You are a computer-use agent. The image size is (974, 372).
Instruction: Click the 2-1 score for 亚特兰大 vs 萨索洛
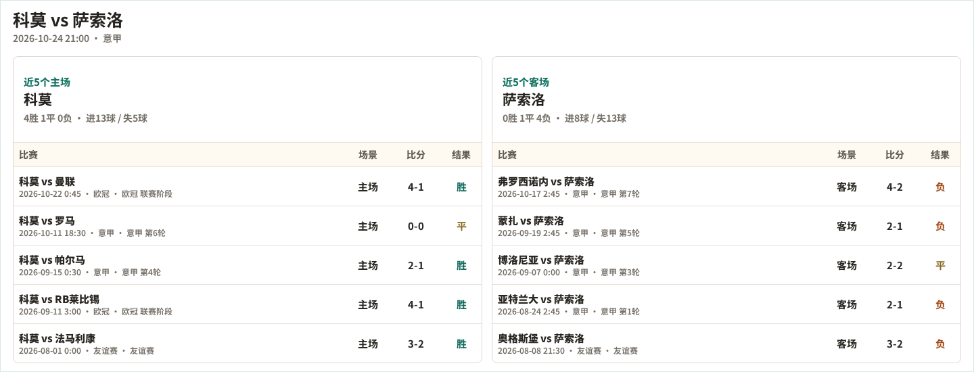(x=895, y=304)
